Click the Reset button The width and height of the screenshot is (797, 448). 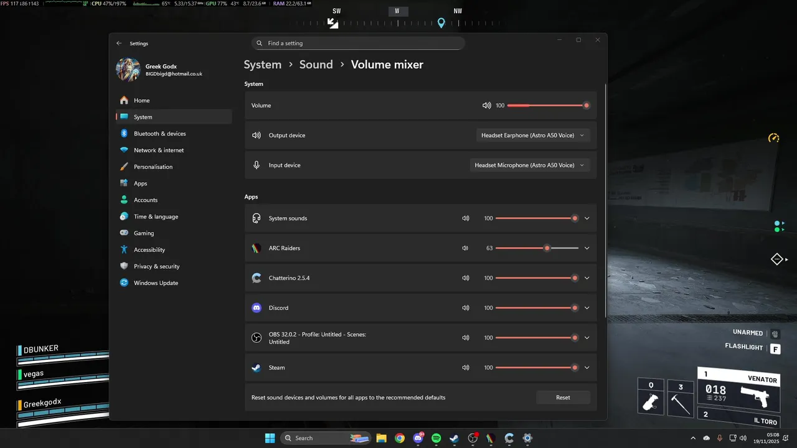pyautogui.click(x=563, y=398)
